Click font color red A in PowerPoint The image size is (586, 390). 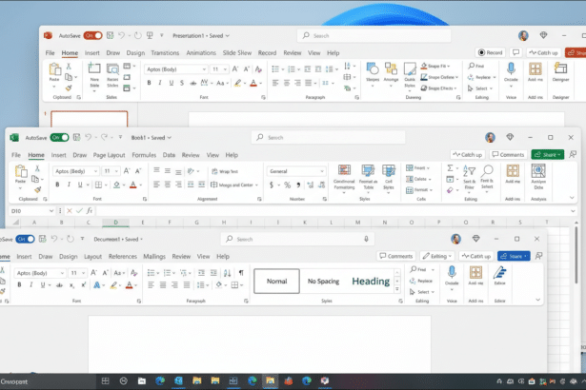(x=253, y=83)
